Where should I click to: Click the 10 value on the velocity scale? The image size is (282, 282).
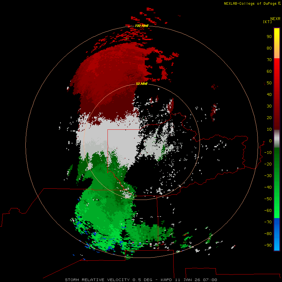click(x=269, y=129)
